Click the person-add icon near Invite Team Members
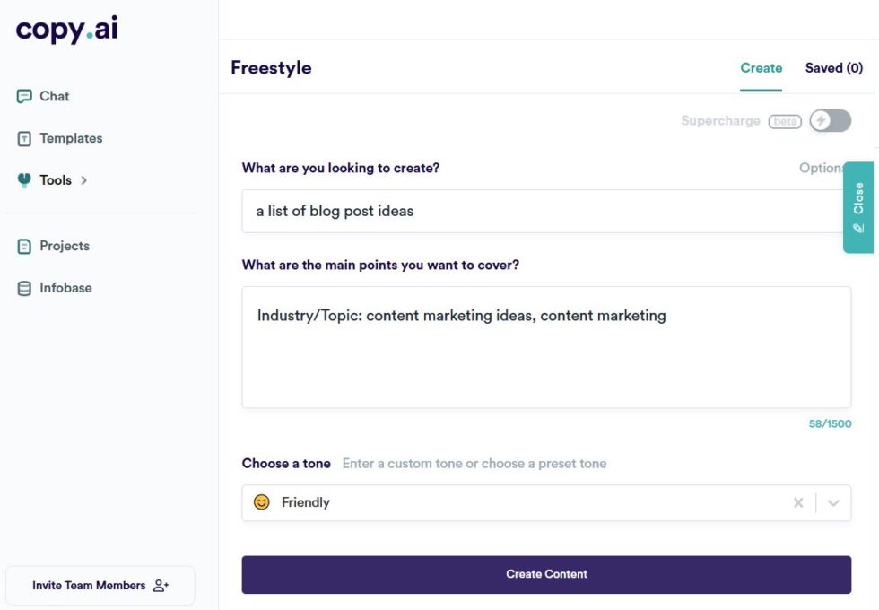 161,584
